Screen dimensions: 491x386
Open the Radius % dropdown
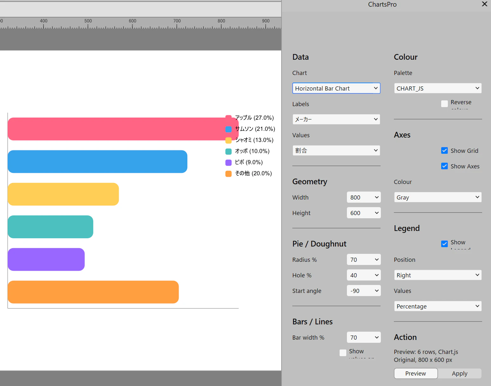click(x=364, y=260)
